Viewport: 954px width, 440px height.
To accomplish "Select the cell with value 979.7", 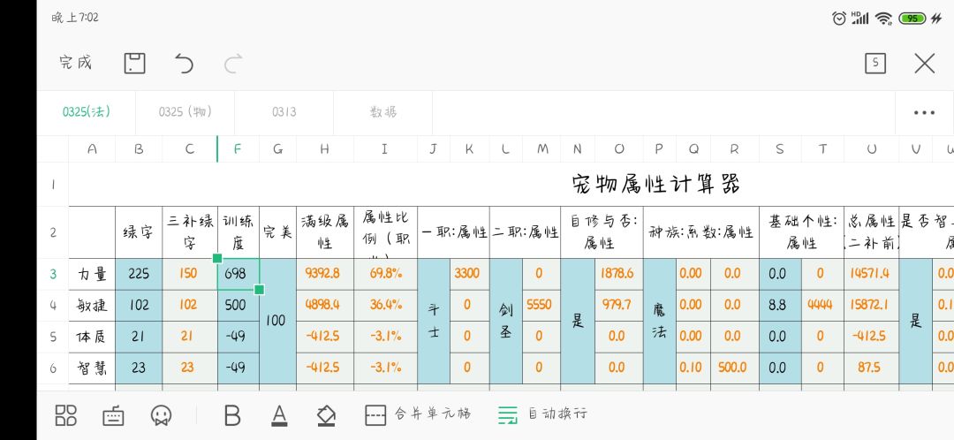I will click(618, 305).
